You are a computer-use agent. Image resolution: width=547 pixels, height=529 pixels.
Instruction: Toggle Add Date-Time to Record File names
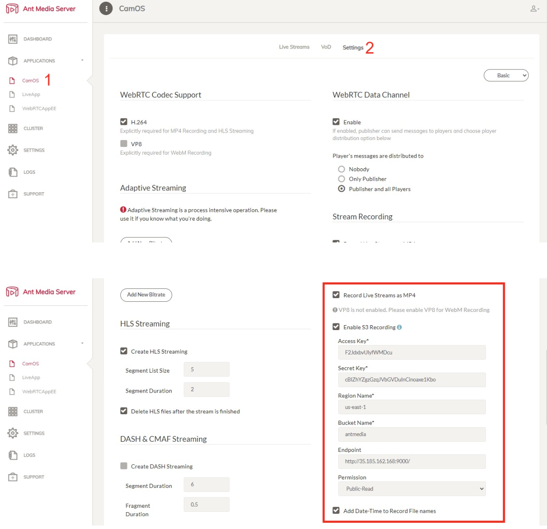coord(336,510)
